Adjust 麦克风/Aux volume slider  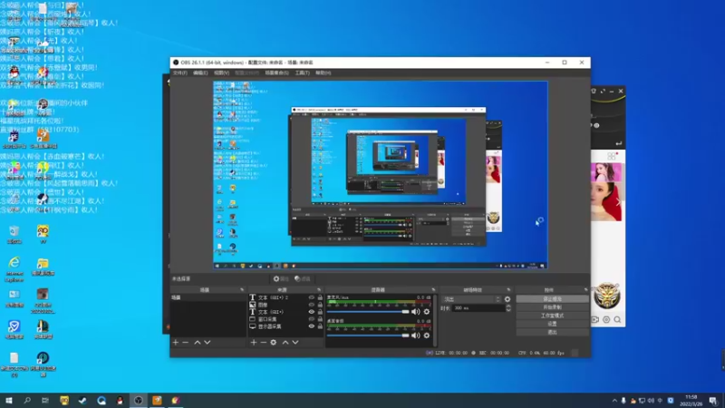point(369,312)
